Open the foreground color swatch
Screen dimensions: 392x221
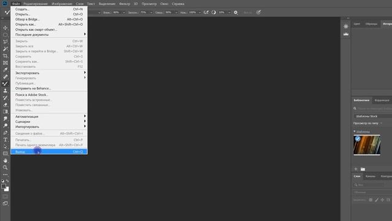[x=3, y=186]
